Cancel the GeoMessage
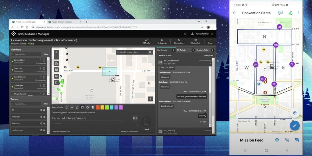This screenshot has height=156, width=312. pyautogui.click(x=146, y=129)
